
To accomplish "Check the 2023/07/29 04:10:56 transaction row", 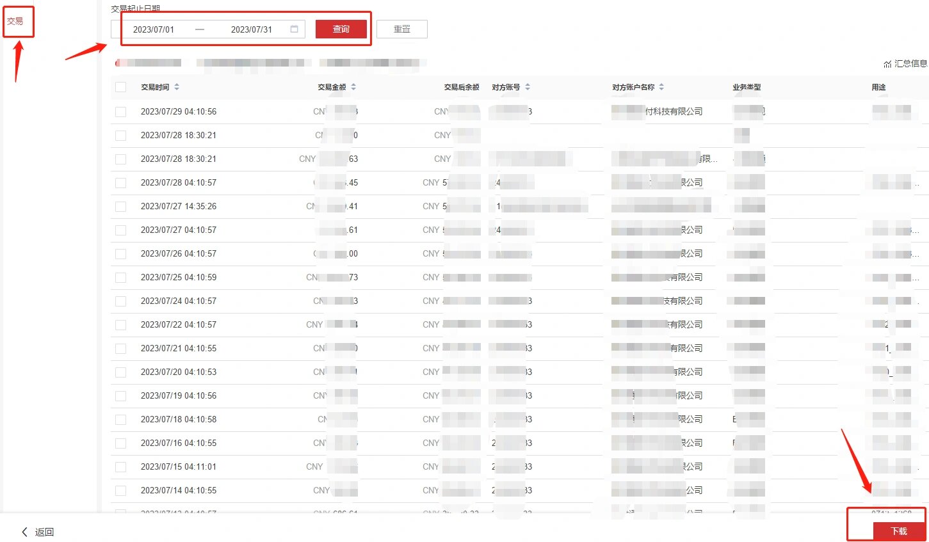I will point(120,111).
